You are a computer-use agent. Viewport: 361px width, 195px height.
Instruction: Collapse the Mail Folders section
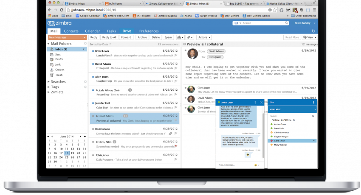point(48,44)
